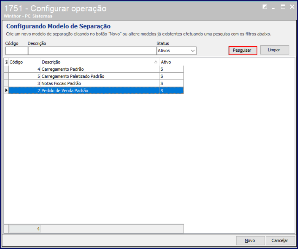Click the row indicator arrow of selected row
The image size is (298, 249).
point(6,90)
